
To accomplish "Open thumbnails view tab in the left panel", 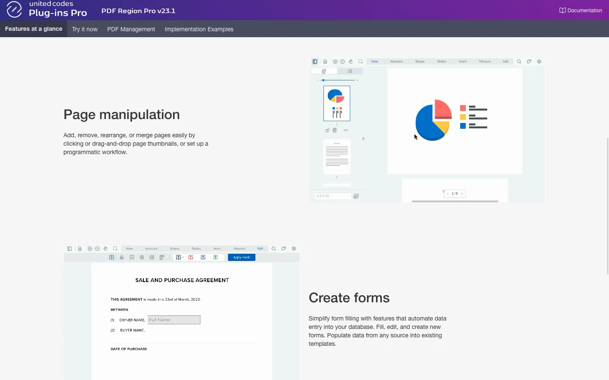I will pyautogui.click(x=324, y=71).
